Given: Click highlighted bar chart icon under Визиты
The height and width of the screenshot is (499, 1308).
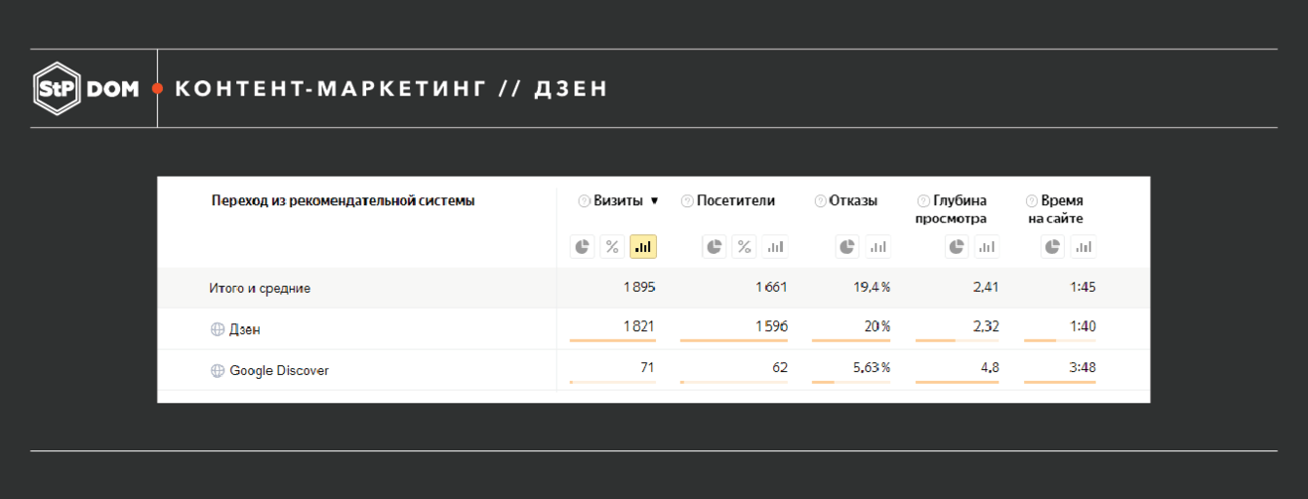Looking at the screenshot, I should [x=642, y=247].
